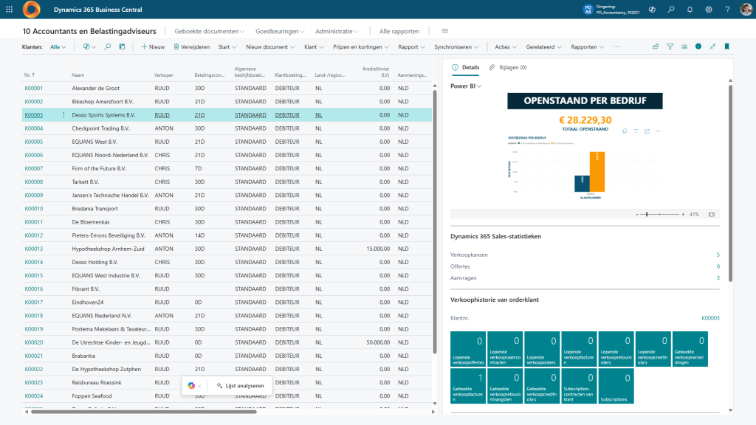
Task: Expand the Start action menu
Action: click(227, 46)
